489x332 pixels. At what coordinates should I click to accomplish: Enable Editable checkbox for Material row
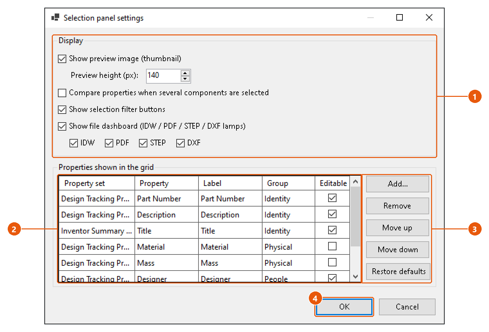click(332, 246)
